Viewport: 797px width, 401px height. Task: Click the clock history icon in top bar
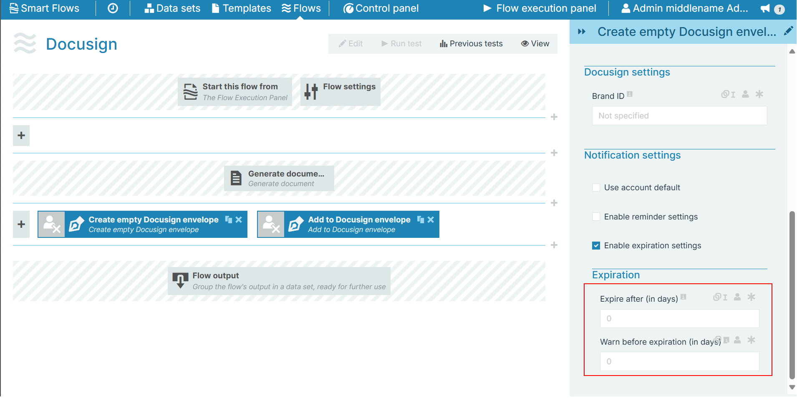click(113, 8)
